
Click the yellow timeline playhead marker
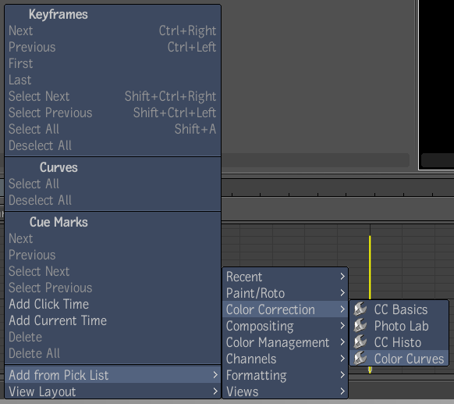[370, 266]
